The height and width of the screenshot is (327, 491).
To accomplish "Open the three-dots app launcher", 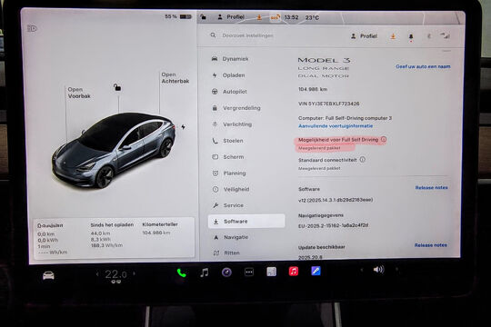I will coord(249,272).
